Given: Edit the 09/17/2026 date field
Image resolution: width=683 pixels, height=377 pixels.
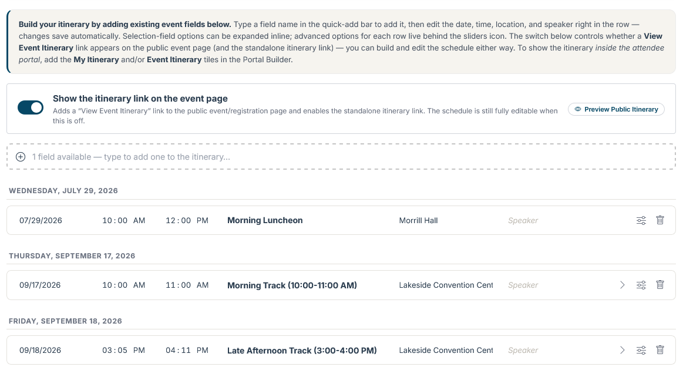Looking at the screenshot, I should [x=39, y=285].
